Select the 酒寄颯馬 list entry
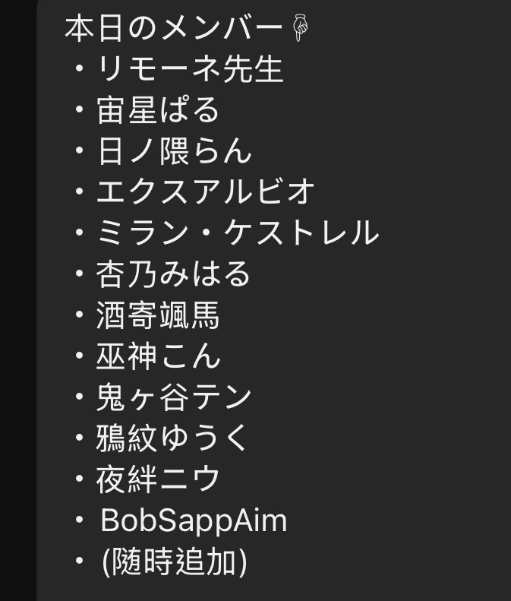Screen dimensions: 511x601 click(158, 315)
